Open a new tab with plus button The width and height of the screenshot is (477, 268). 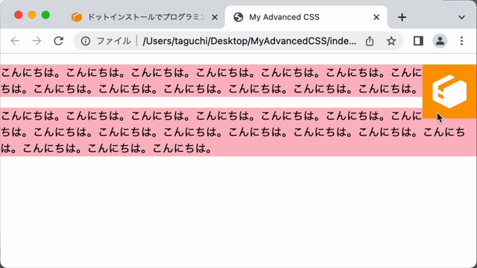(402, 17)
